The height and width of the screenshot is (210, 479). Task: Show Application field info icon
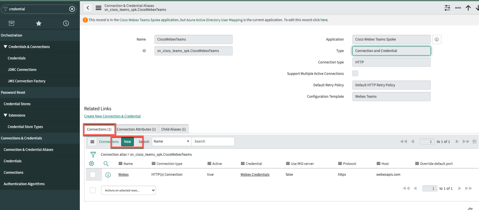[437, 39]
